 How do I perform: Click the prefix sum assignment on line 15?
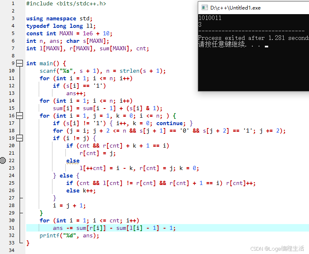tap(107, 108)
